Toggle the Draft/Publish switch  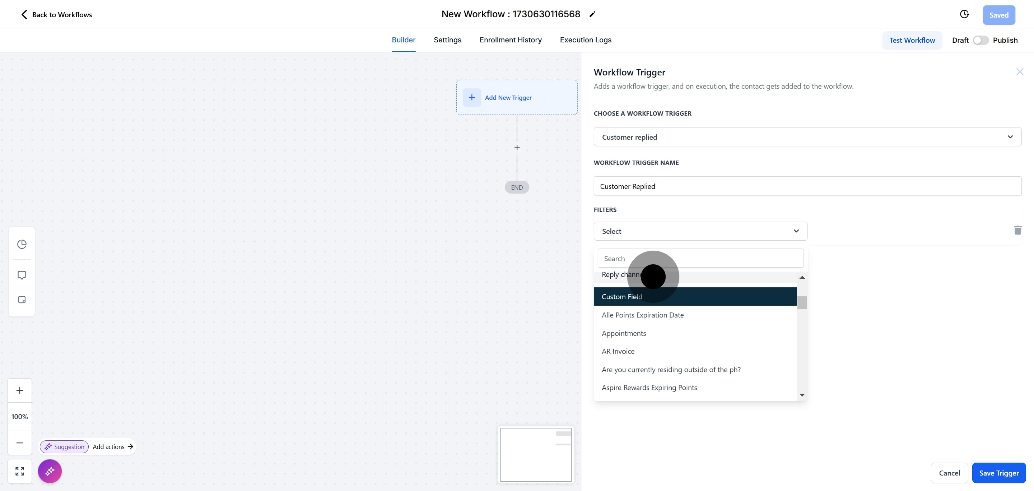[980, 40]
